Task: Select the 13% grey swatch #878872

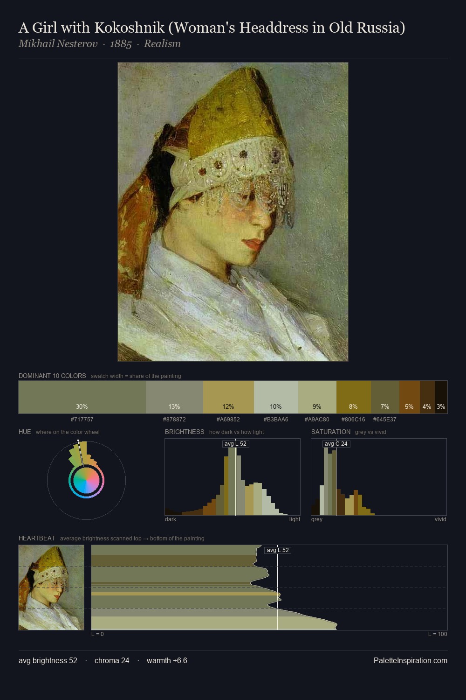Action: pos(174,397)
